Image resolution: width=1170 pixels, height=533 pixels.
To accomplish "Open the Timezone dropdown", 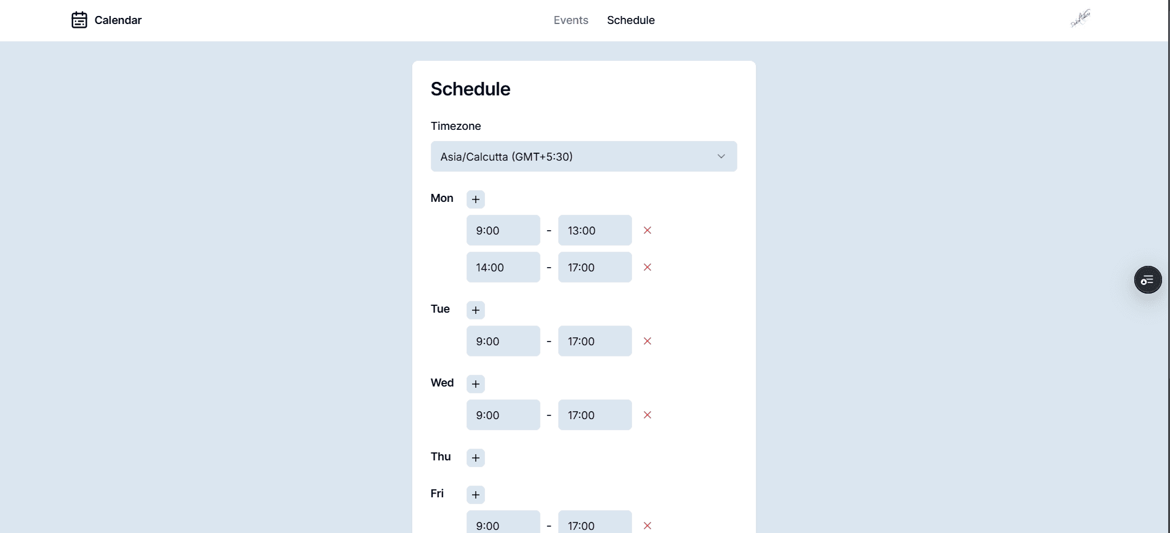I will coord(583,156).
